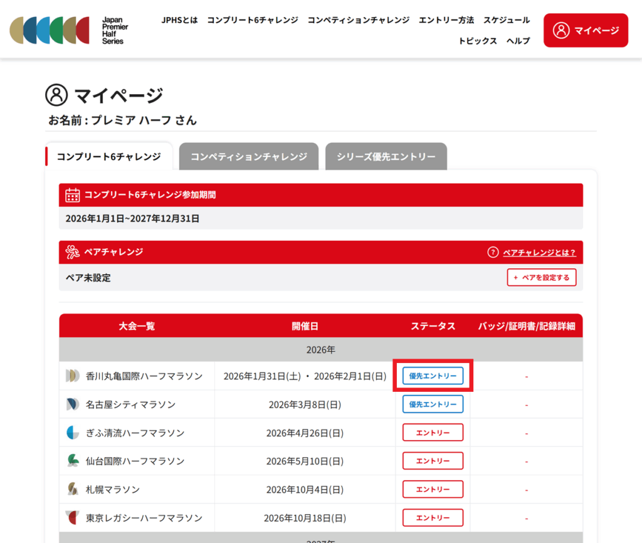Viewport: 642px width, 543px height.
Task: Click calendar icon in 参加期間 header
Action: [x=73, y=195]
